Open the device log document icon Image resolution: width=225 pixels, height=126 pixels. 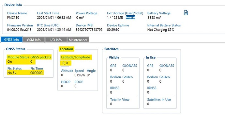click(x=186, y=13)
